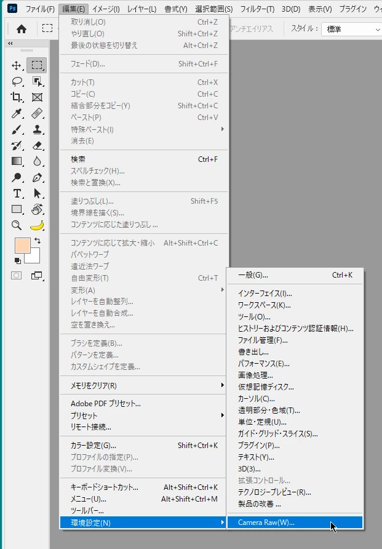The width and height of the screenshot is (382, 549).
Task: Select the Path Selection tool
Action: [x=37, y=193]
